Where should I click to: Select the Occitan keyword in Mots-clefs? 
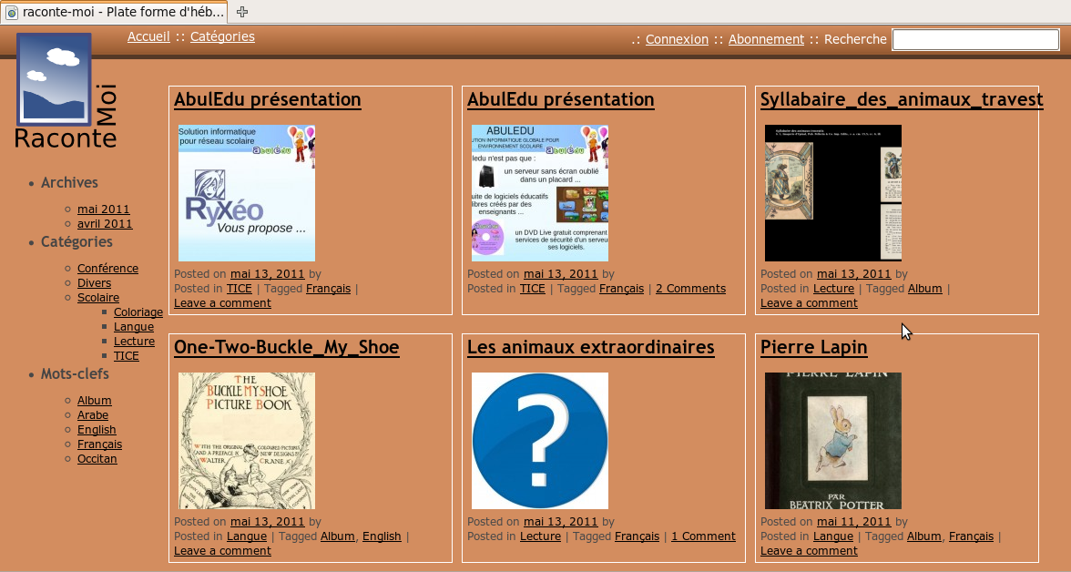(x=97, y=458)
